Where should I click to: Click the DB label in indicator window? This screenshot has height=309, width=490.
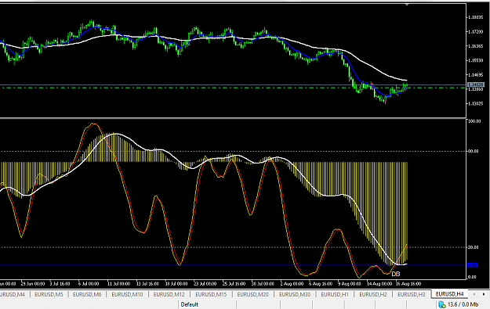tap(396, 274)
